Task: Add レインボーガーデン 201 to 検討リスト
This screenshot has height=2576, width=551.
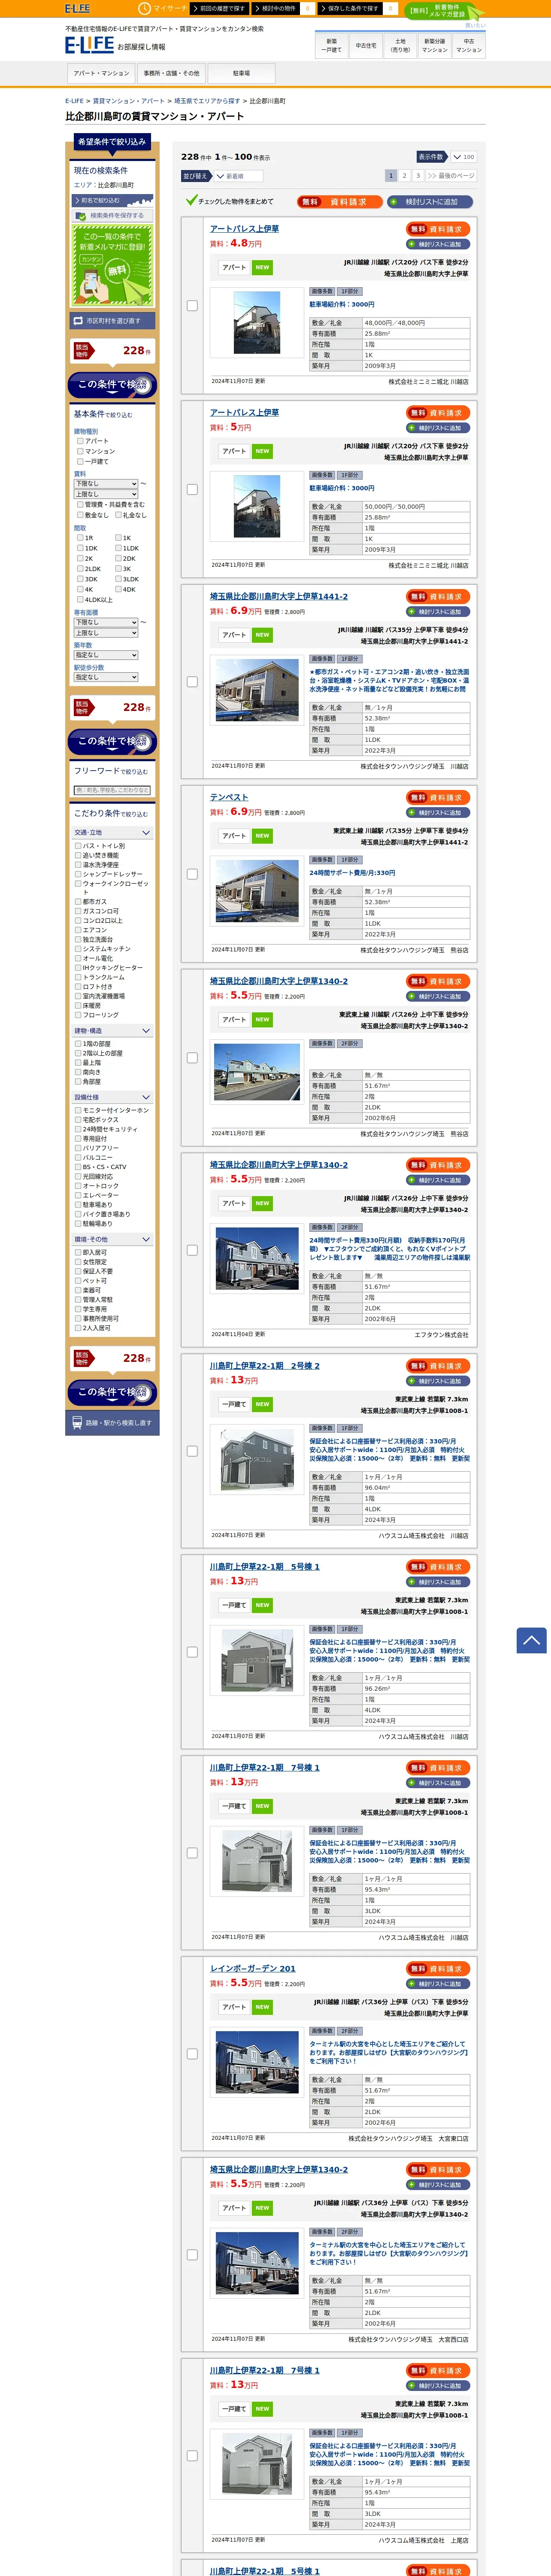Action: pyautogui.click(x=438, y=1984)
